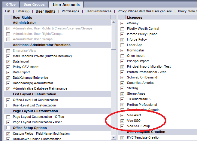Toggle the Securities America license
197x141 pixels.
122,83
